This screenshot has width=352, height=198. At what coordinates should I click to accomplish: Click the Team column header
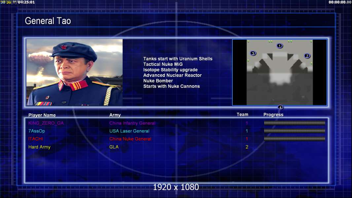point(242,115)
